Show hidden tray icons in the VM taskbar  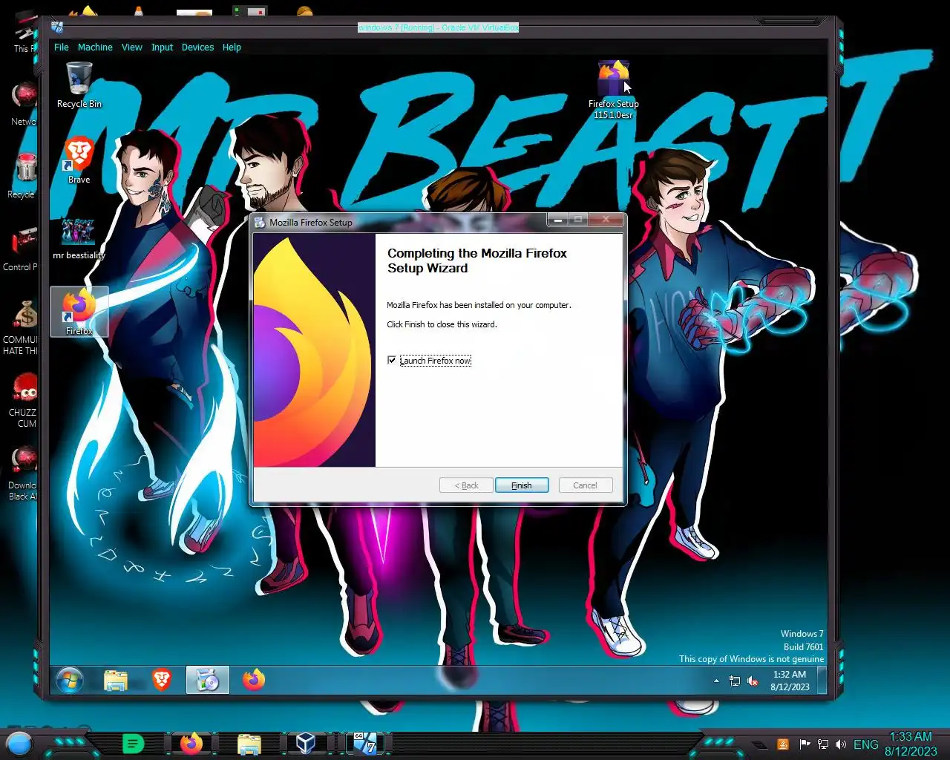tap(716, 681)
